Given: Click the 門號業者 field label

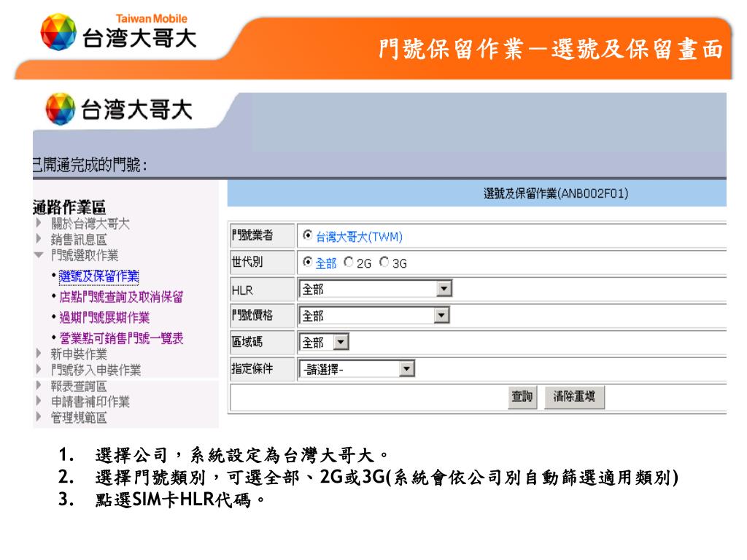Looking at the screenshot, I should pos(252,236).
